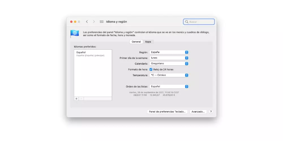Screen dimensions: 283x141
Task: Open Panel de preferencias Teclado
Action: coord(167,112)
